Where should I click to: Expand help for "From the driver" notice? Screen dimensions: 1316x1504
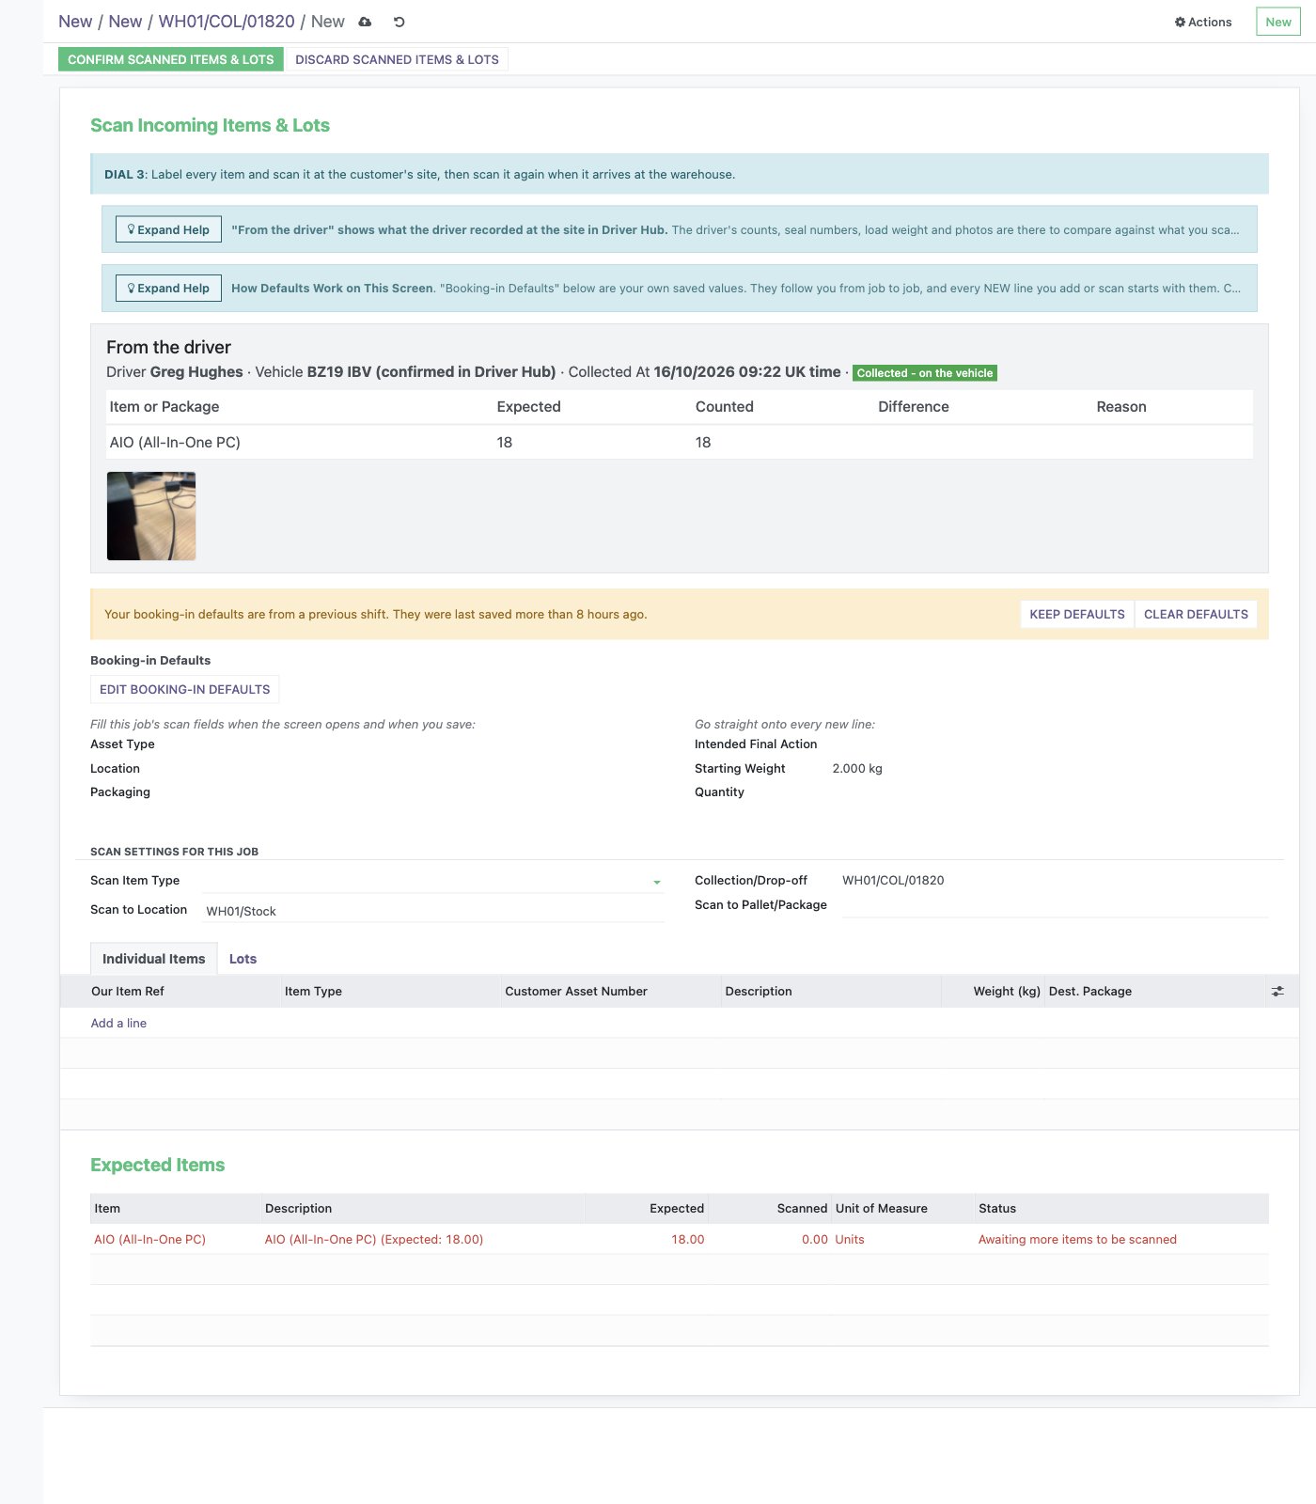tap(168, 229)
